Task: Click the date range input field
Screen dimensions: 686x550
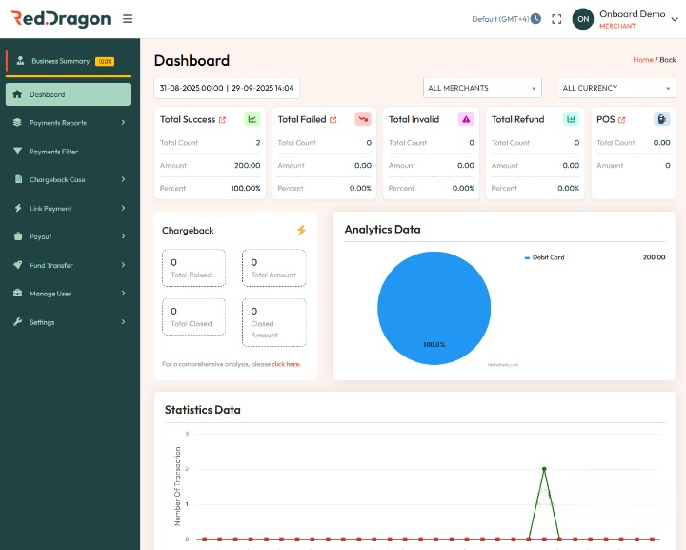Action: [227, 88]
